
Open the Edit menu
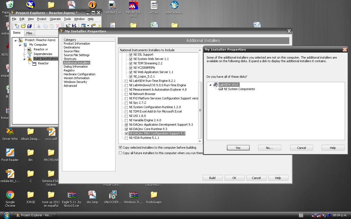pos(22,19)
